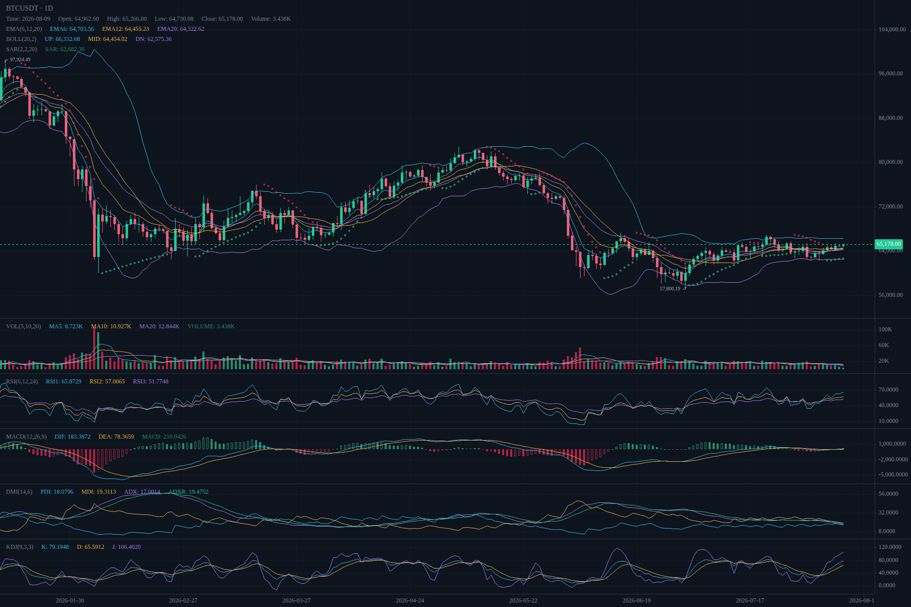Screen dimensions: 911x607
Task: Click the K: 79.1948 value
Action: (x=55, y=547)
